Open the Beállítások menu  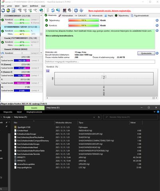(34, 6)
